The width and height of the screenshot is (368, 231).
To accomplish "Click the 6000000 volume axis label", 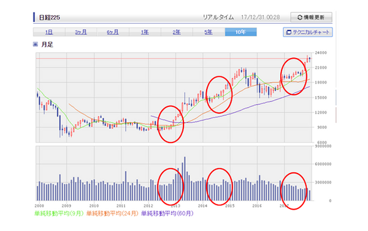I will (323, 164).
